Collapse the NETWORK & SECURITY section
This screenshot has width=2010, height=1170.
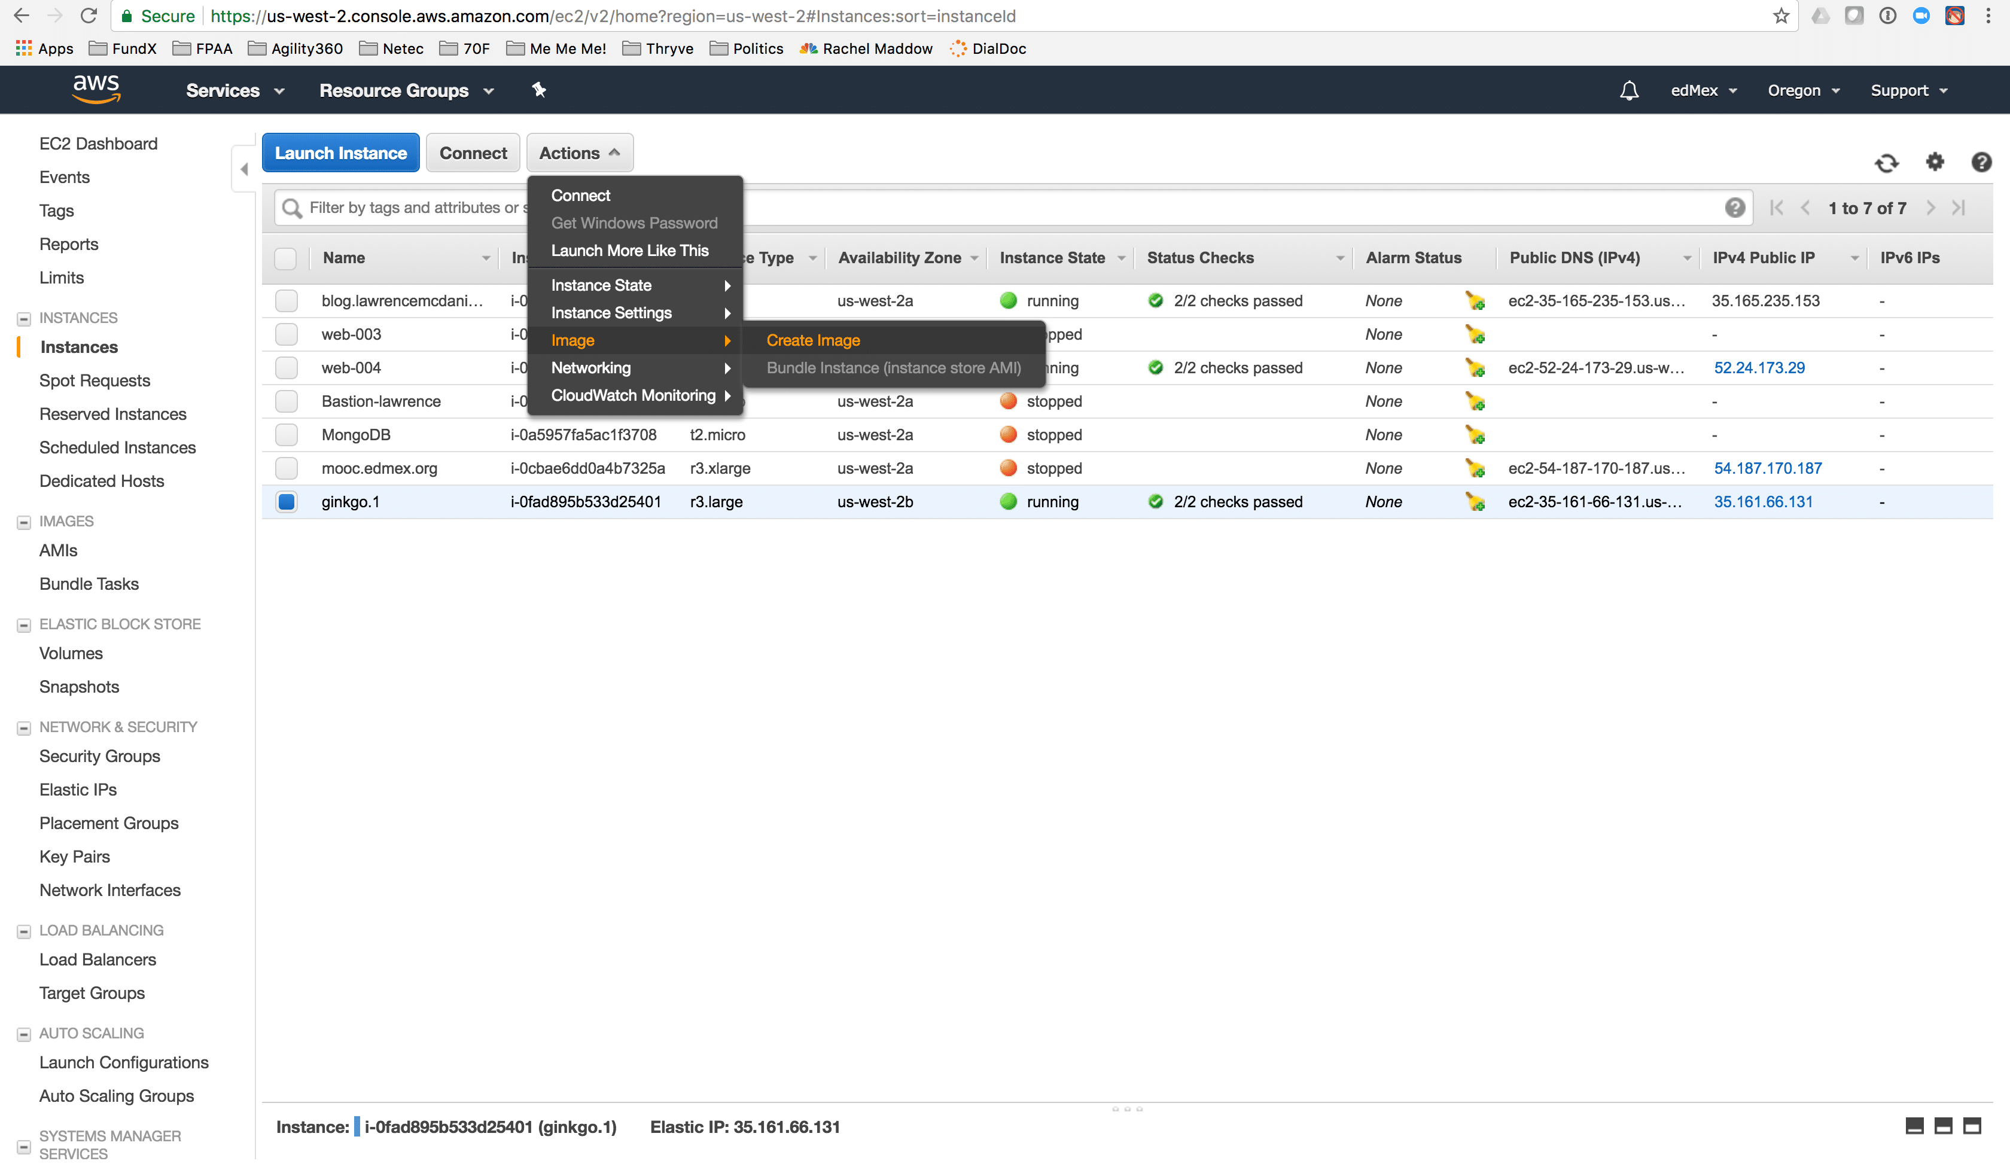(x=24, y=728)
